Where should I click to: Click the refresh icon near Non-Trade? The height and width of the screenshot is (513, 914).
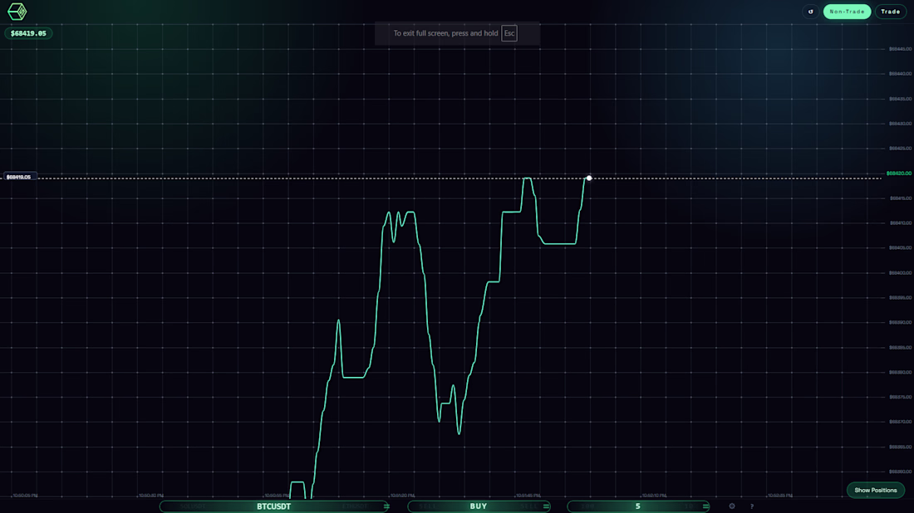(x=810, y=12)
